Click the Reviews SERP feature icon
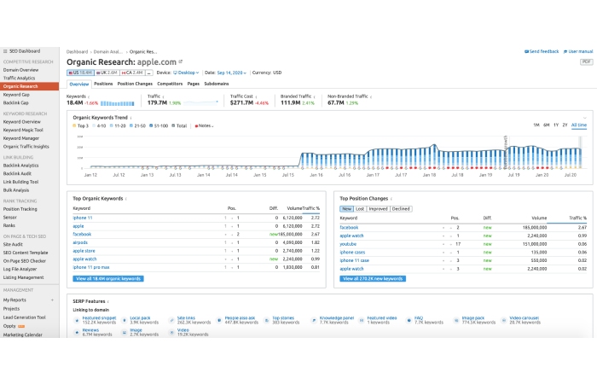The image size is (597, 384). click(77, 333)
